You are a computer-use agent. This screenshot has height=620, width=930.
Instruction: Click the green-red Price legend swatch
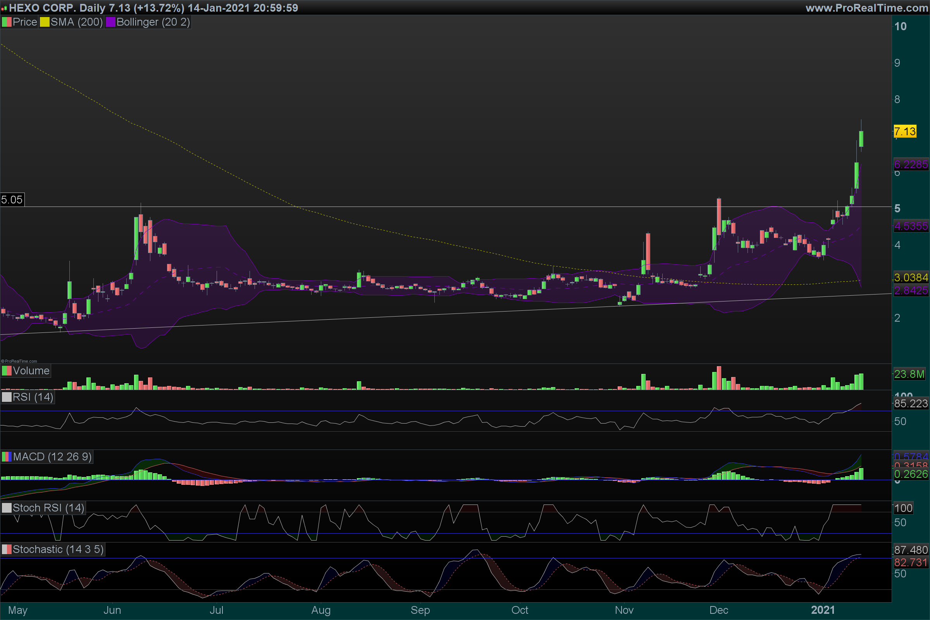point(7,22)
